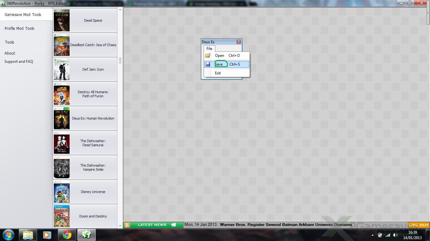Expand the hidden system tray icons arrow
430x241 pixels.
(373, 235)
